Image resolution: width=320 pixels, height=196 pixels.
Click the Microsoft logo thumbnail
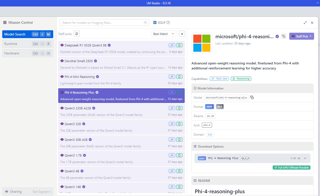click(202, 43)
